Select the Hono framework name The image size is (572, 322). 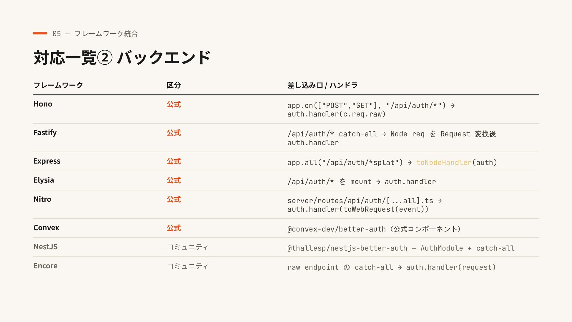coord(43,104)
